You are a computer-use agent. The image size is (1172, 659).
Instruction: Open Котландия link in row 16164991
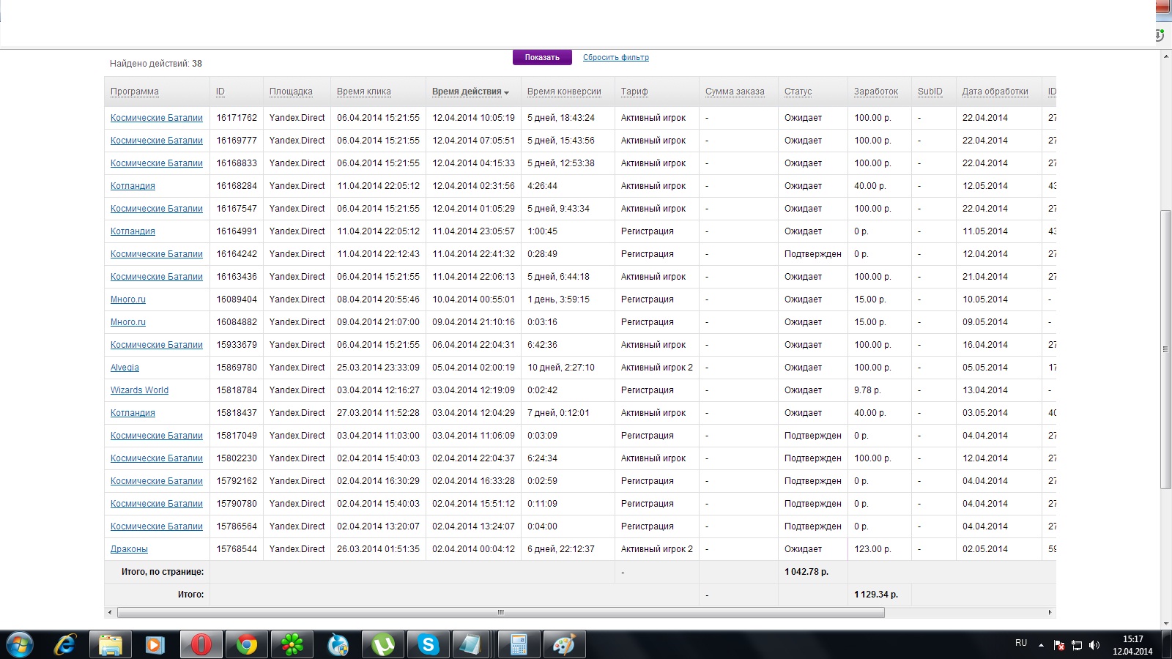[x=133, y=231]
